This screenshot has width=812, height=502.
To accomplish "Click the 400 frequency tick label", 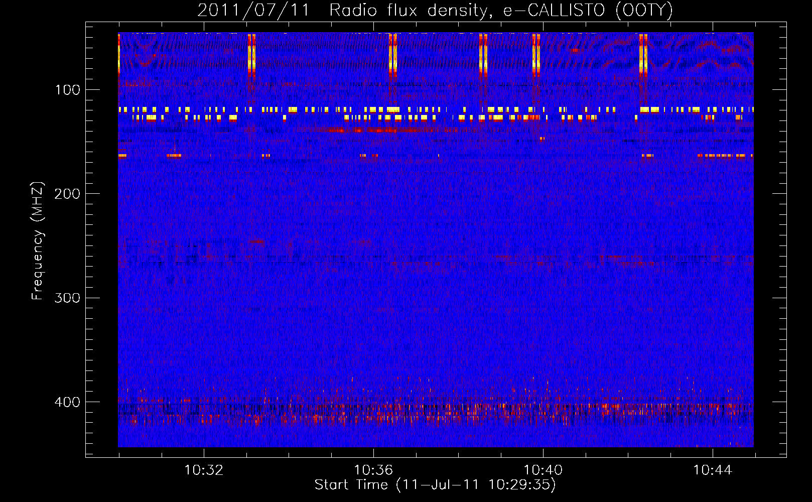I will click(x=68, y=402).
